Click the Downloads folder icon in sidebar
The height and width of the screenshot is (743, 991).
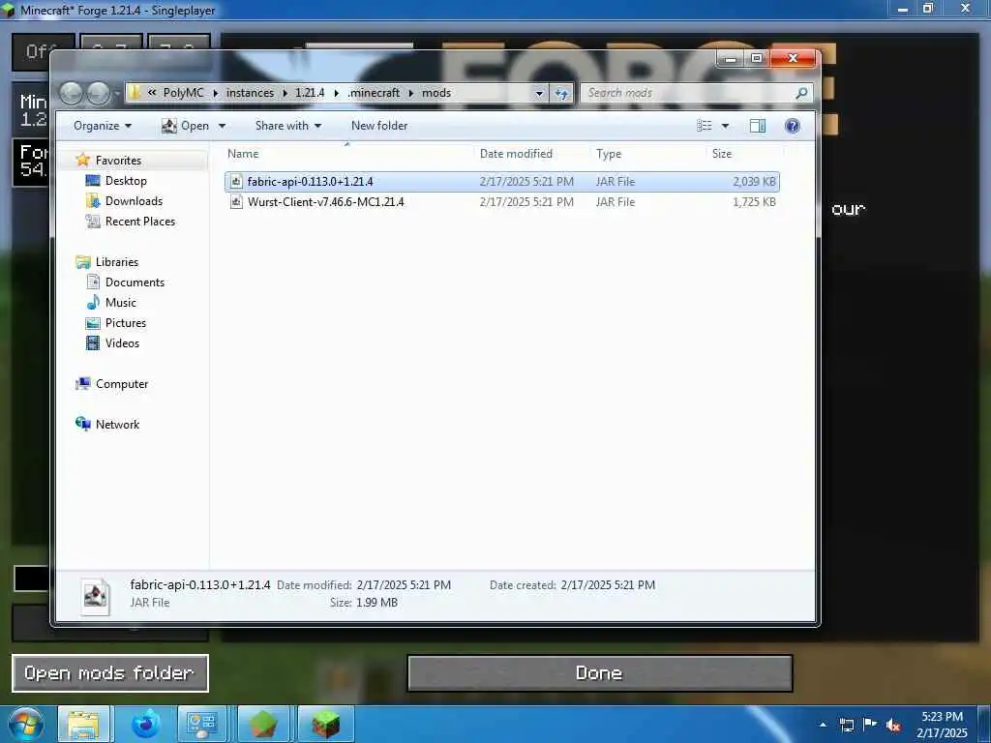click(x=92, y=201)
